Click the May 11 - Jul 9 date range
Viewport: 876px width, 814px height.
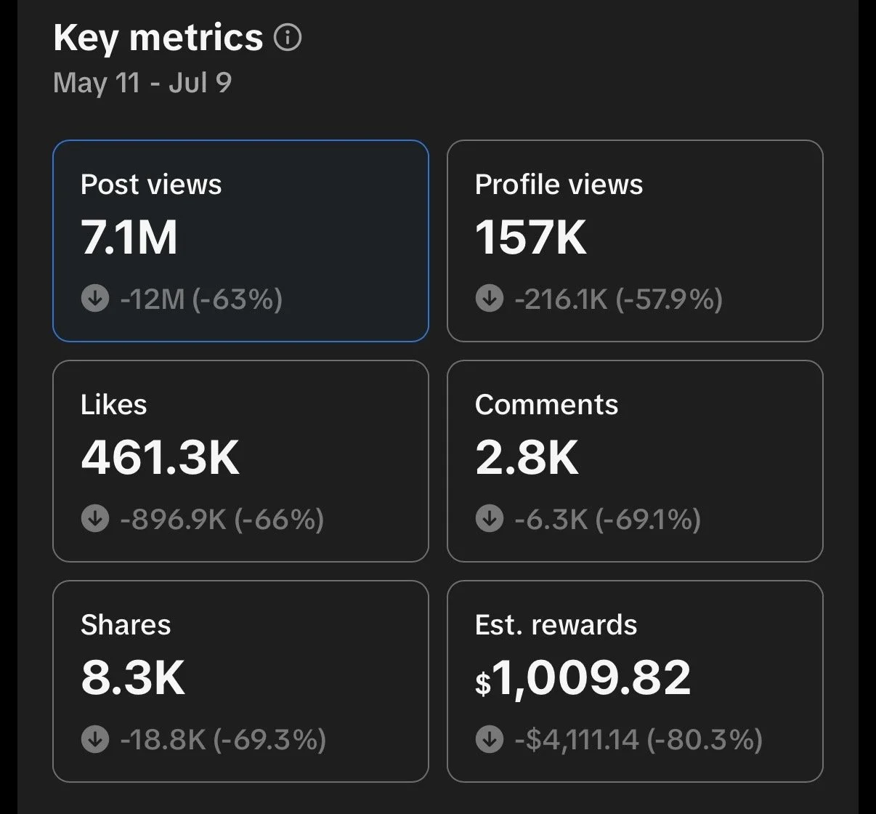pyautogui.click(x=142, y=82)
